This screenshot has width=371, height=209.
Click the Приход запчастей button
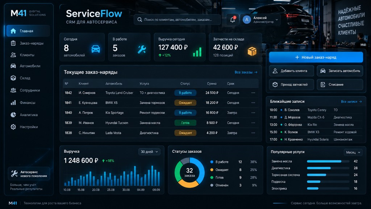coord(292,85)
